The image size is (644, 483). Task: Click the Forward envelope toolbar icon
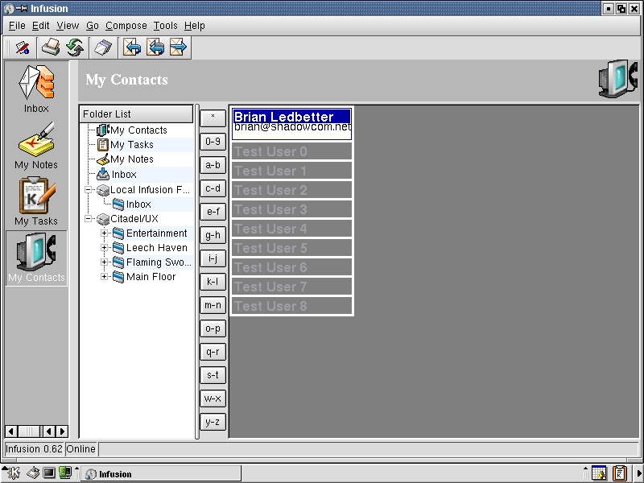178,47
